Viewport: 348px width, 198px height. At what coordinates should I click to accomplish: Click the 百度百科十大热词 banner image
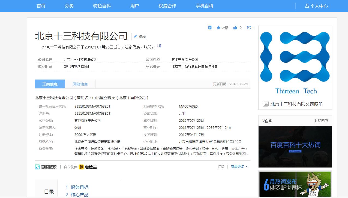tap(295, 147)
